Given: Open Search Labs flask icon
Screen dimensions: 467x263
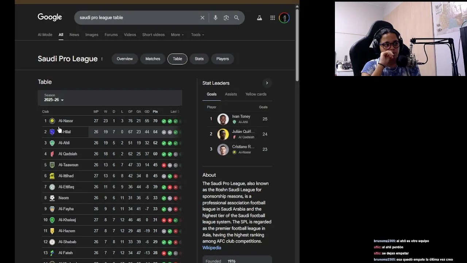Looking at the screenshot, I should coord(259,18).
